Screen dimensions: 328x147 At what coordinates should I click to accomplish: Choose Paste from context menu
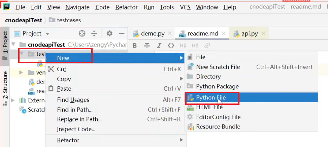[115, 89]
